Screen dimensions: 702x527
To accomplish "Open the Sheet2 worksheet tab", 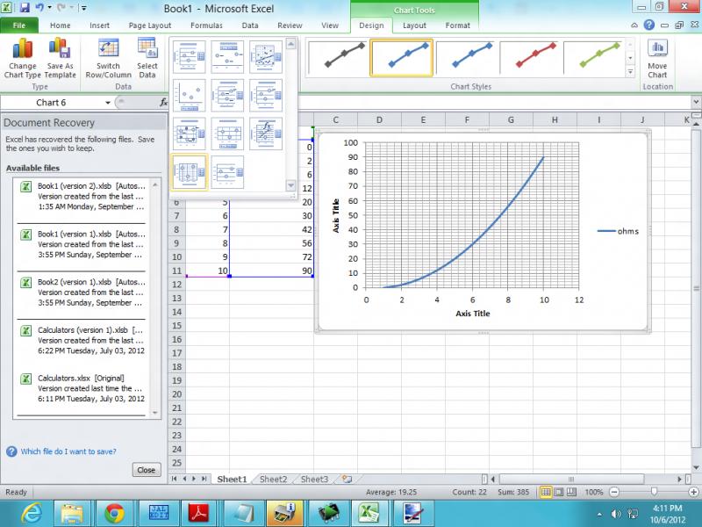I will tap(273, 480).
